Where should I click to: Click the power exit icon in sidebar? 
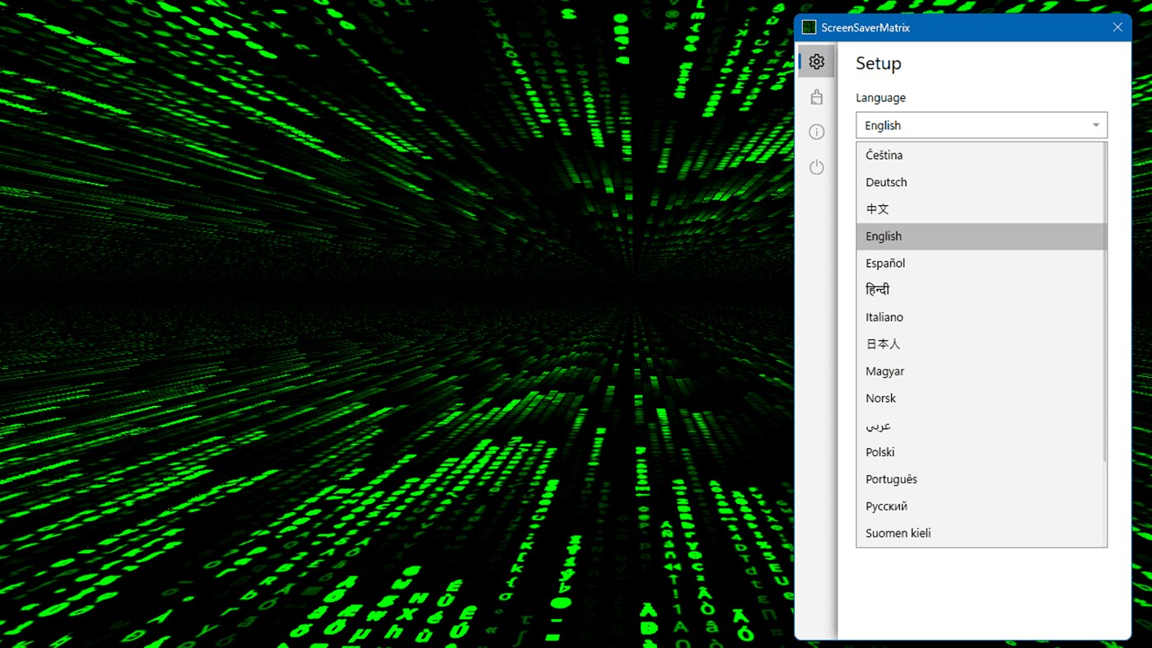[x=816, y=167]
